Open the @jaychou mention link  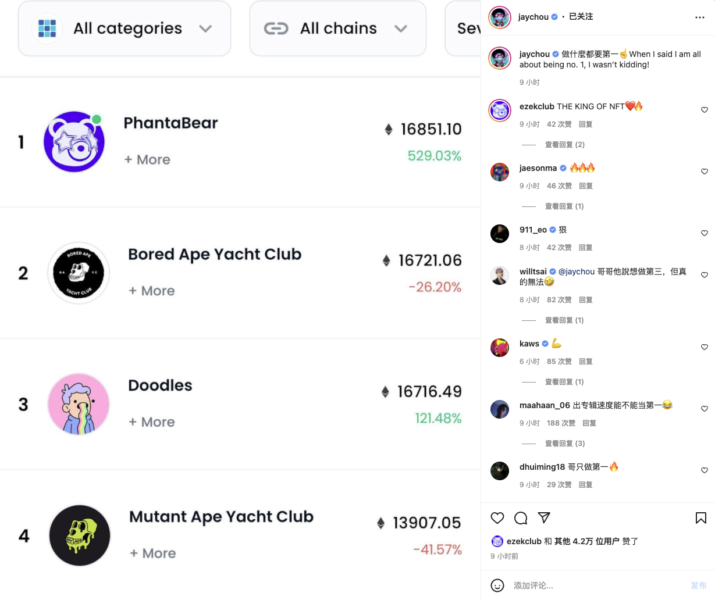click(x=577, y=272)
